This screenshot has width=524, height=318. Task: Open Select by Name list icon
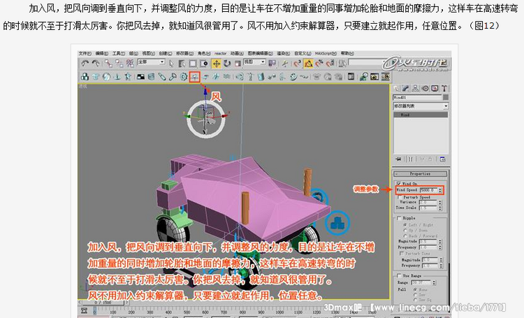(182, 63)
